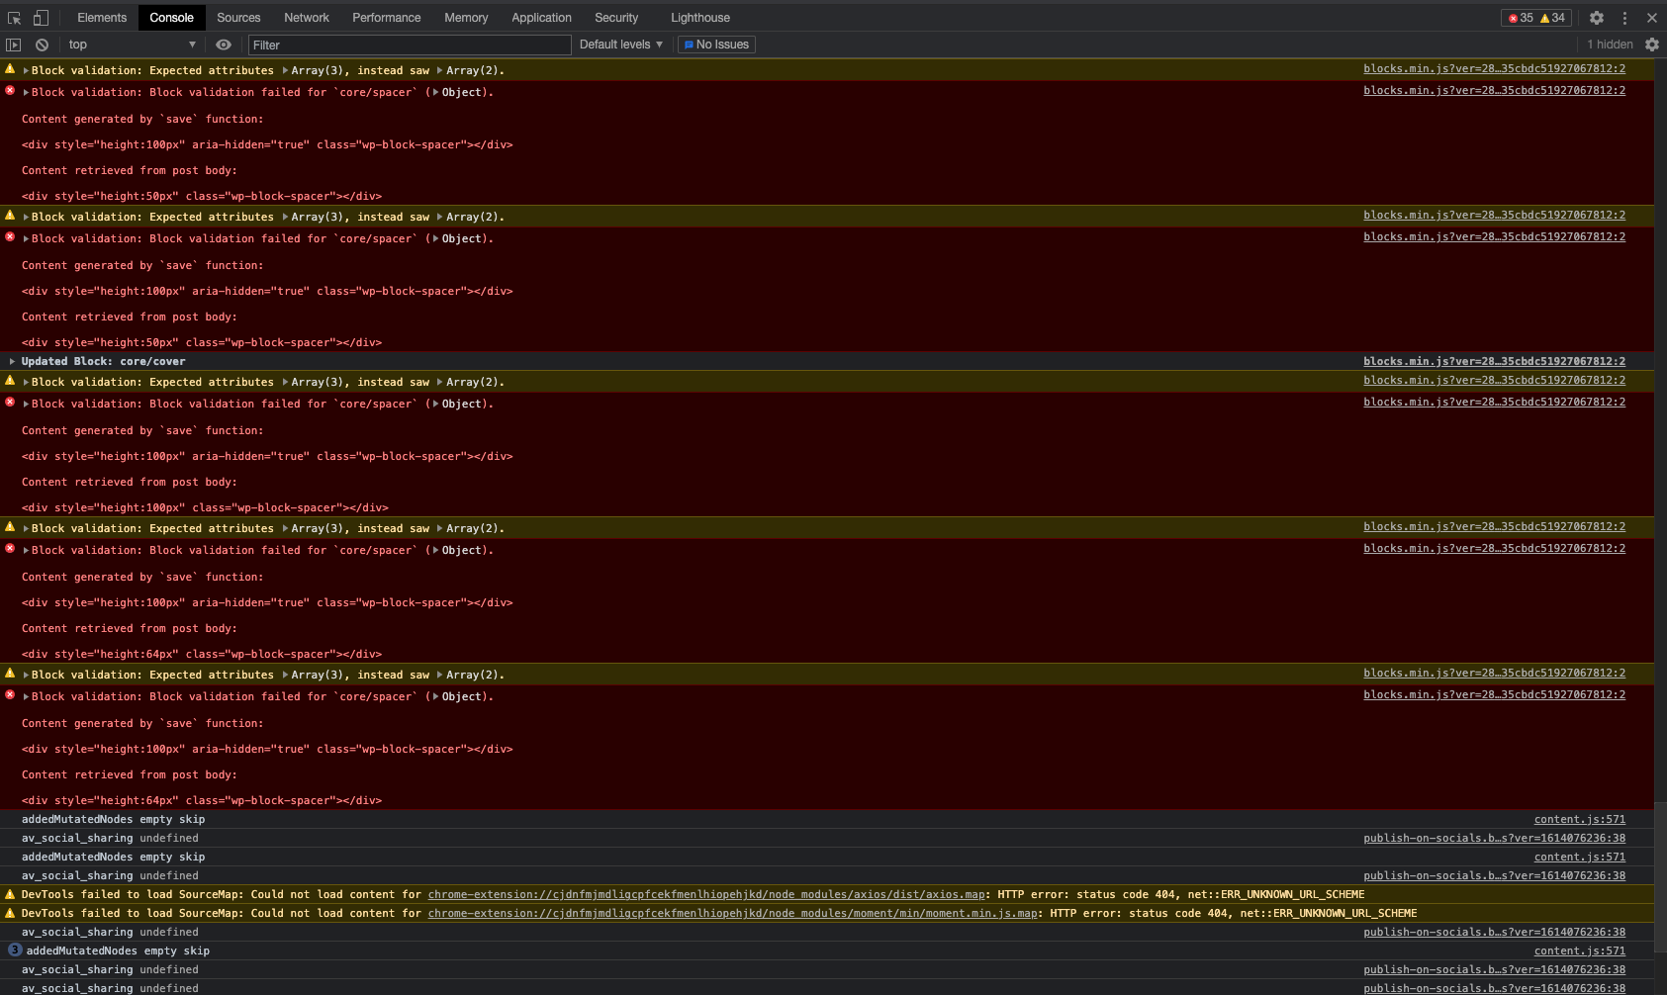Open the Application tab
The image size is (1667, 995).
point(541,18)
